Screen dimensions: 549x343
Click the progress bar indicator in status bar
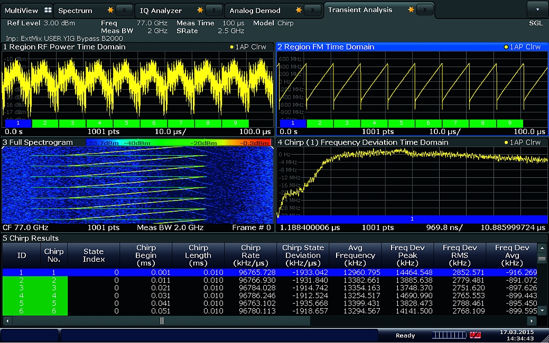(x=449, y=335)
